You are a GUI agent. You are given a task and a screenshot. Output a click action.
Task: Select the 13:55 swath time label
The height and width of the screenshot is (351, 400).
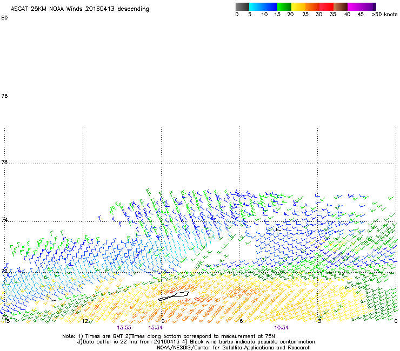(x=124, y=328)
